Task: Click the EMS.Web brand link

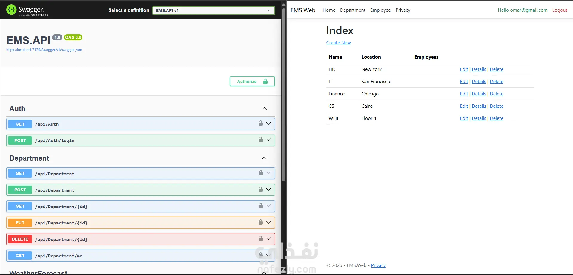Action: pos(303,10)
